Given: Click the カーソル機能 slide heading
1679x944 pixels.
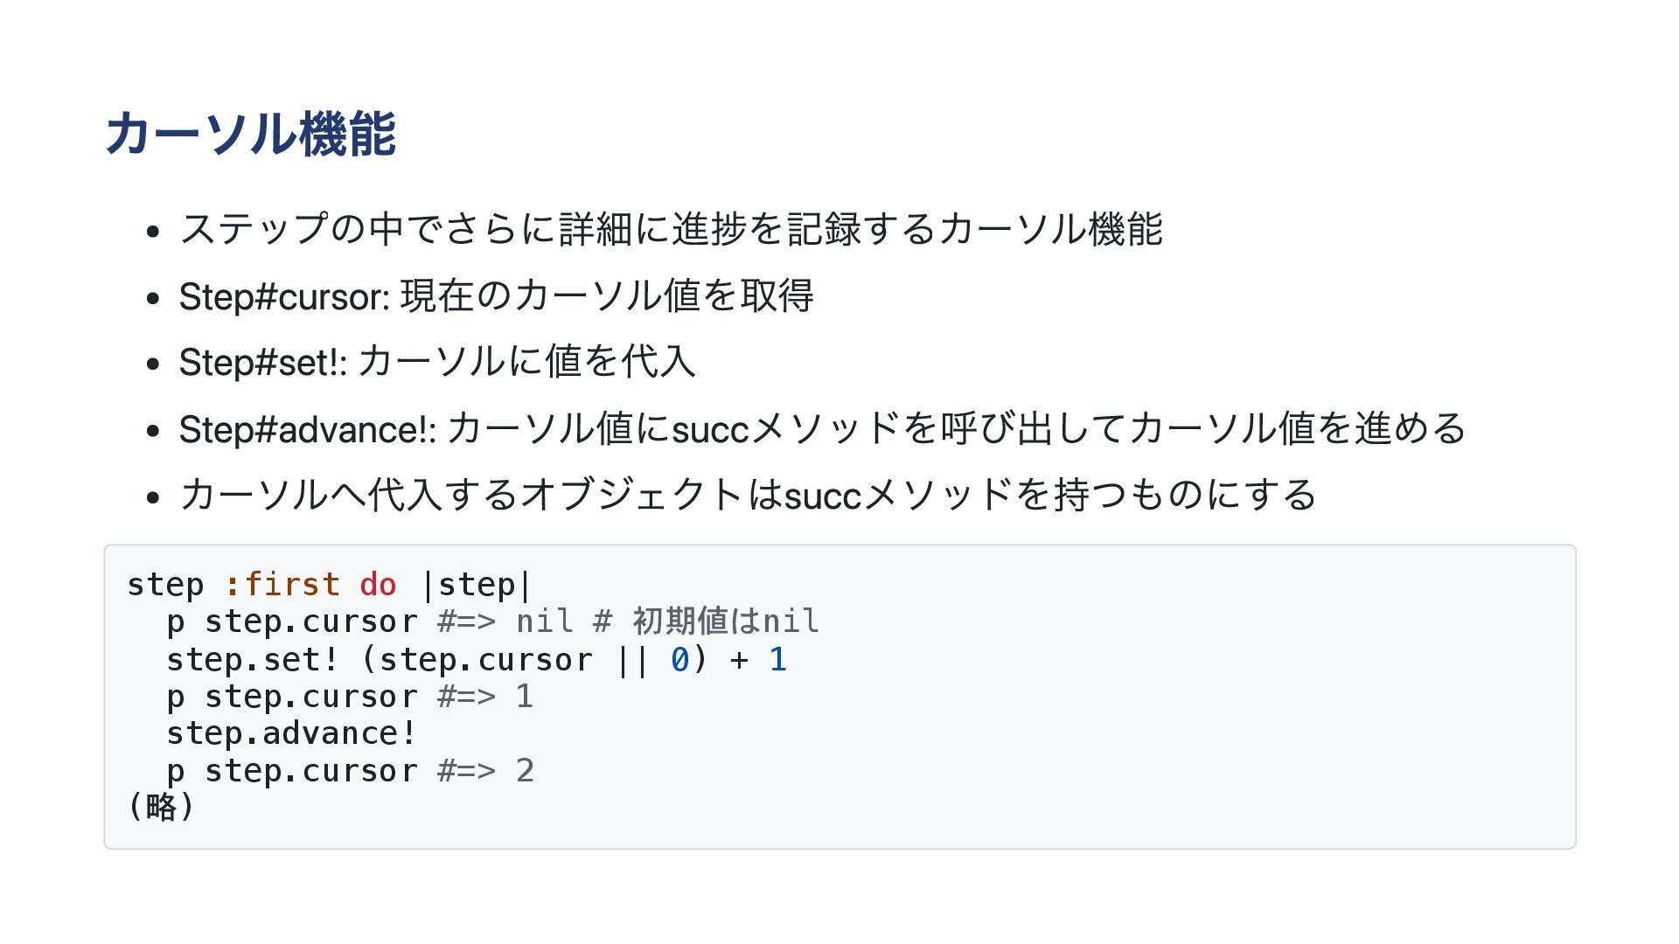Looking at the screenshot, I should 251,134.
